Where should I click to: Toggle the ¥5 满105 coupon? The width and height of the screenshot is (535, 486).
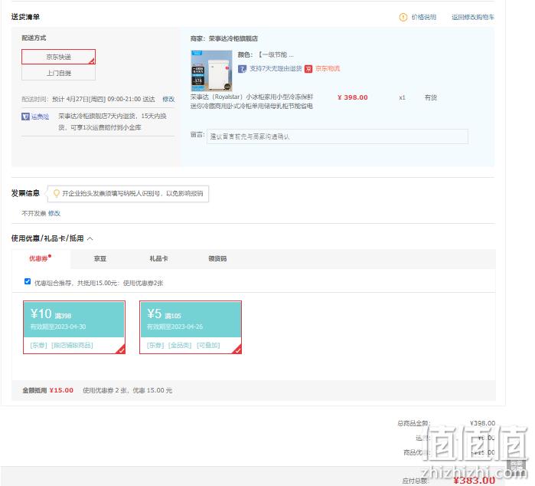click(x=191, y=327)
